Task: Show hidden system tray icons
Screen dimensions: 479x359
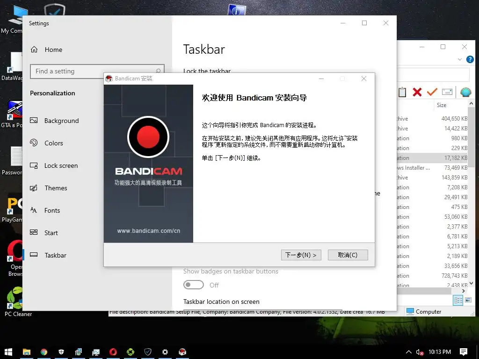Action: 408,352
